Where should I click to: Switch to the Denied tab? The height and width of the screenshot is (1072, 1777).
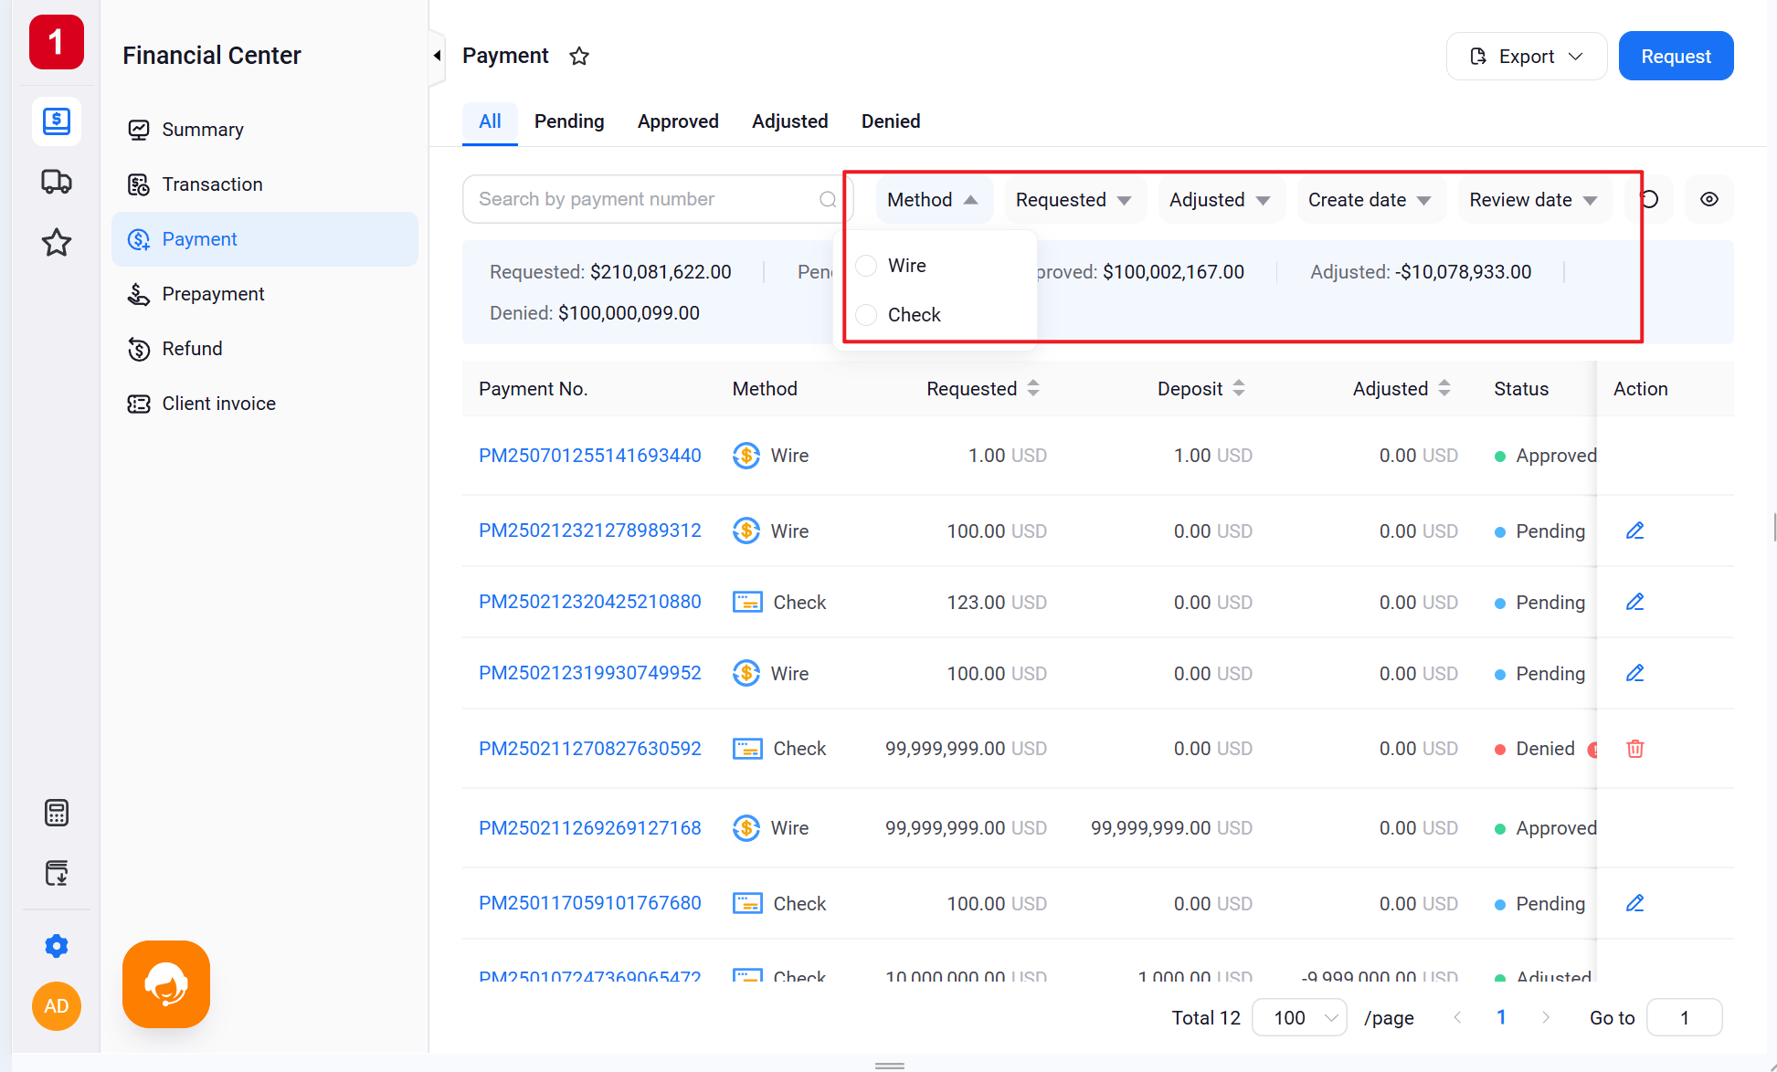(891, 121)
